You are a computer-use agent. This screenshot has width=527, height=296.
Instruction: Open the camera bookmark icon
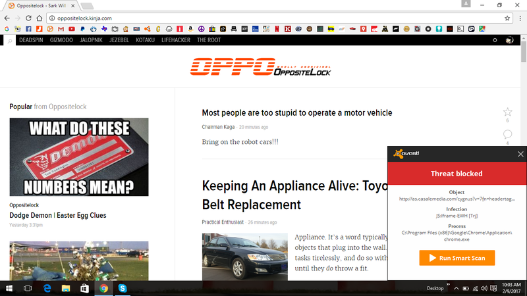(115, 29)
